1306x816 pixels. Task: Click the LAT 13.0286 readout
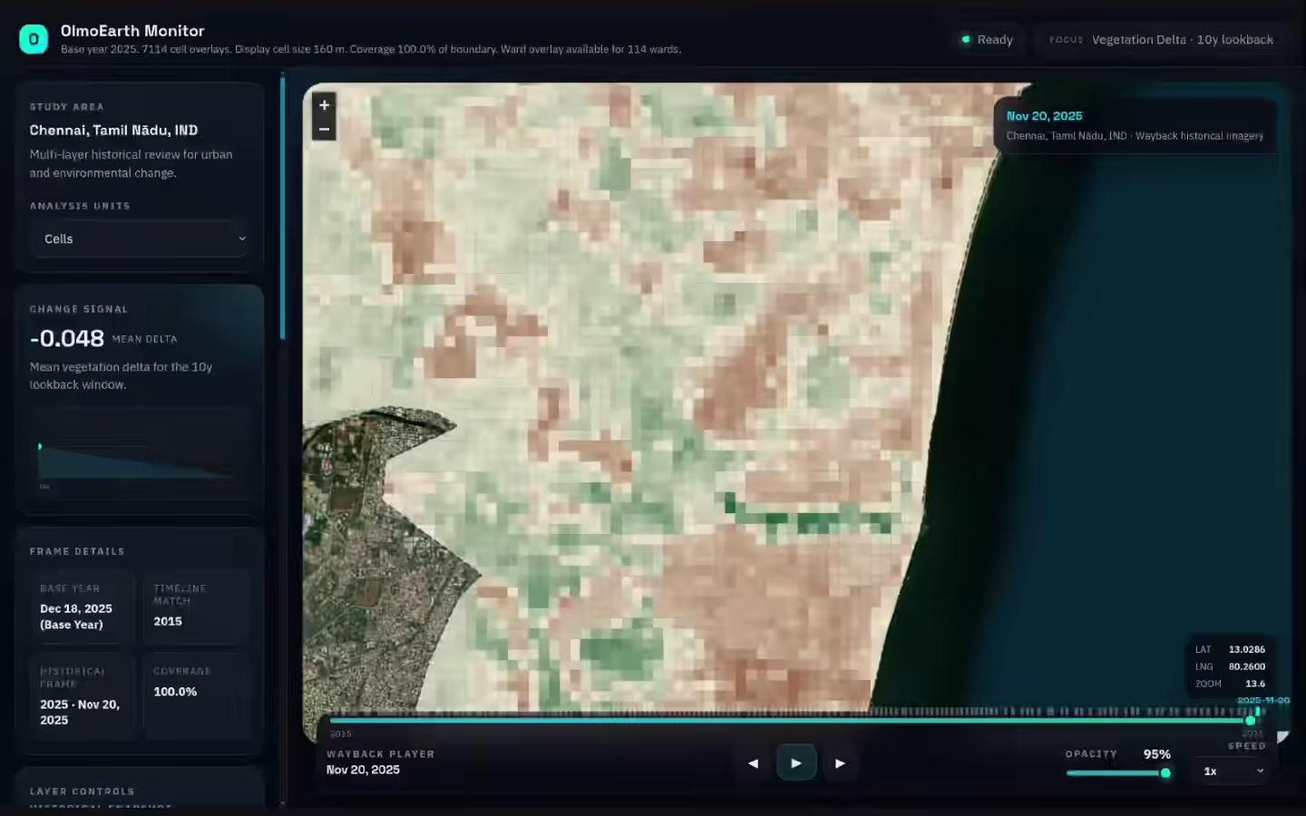click(x=1230, y=649)
